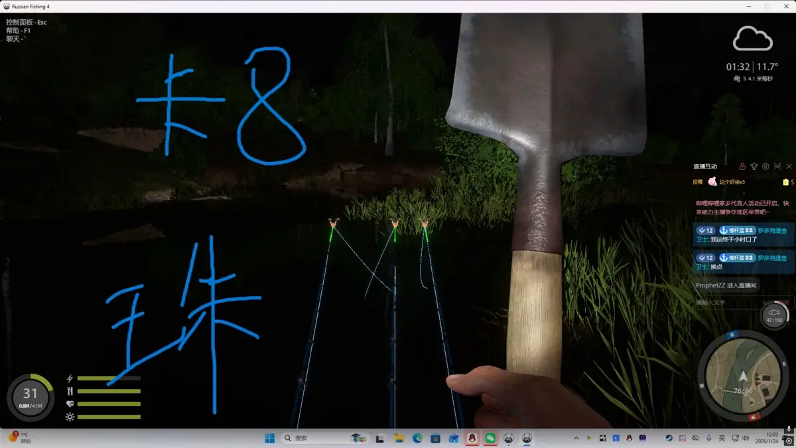Click the trophy icon in 直播互动 header
The image size is (796, 448).
tap(754, 166)
